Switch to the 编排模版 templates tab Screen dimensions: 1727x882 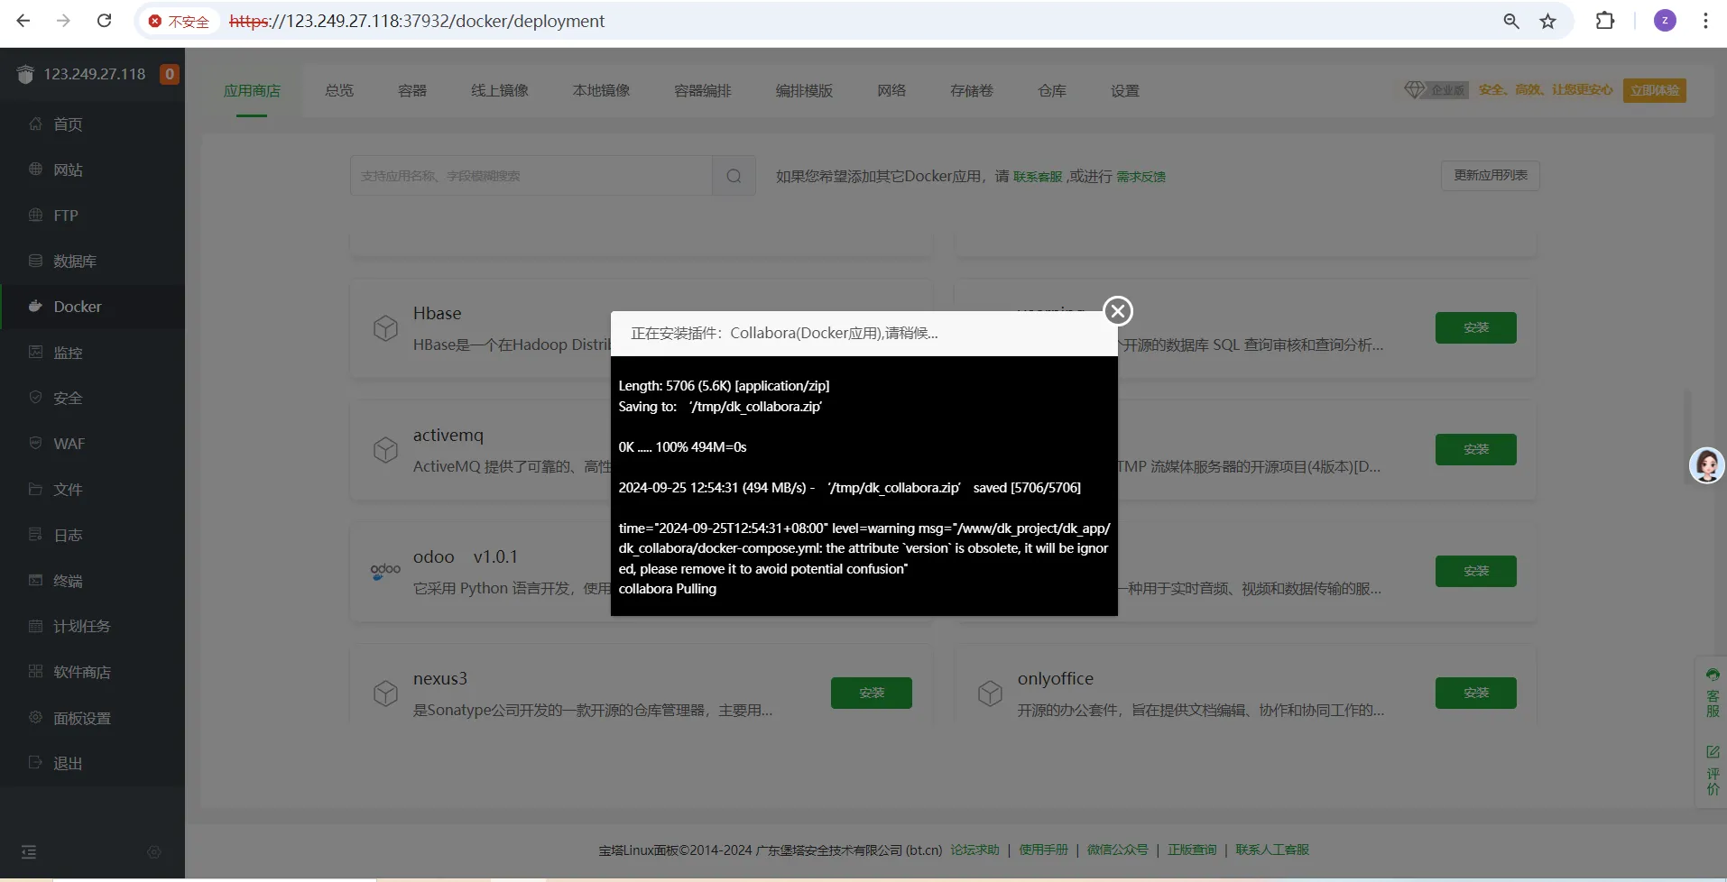(x=804, y=90)
